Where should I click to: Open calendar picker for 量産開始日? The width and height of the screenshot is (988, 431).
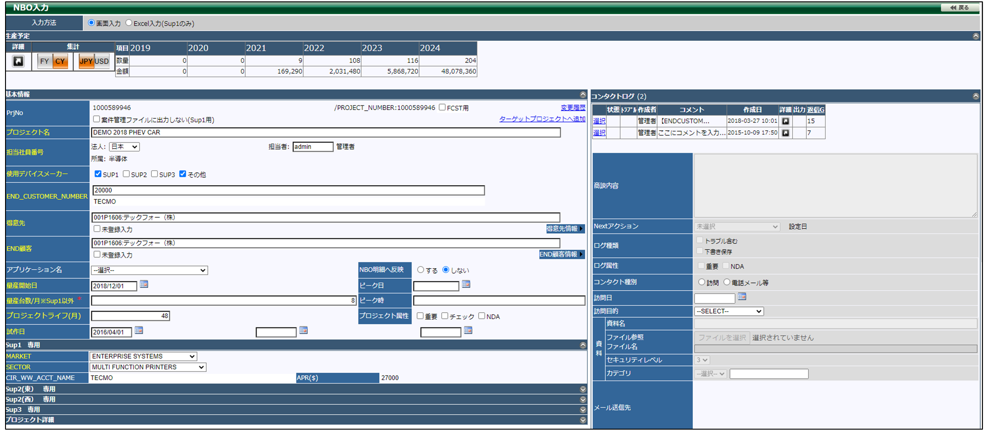pos(144,284)
